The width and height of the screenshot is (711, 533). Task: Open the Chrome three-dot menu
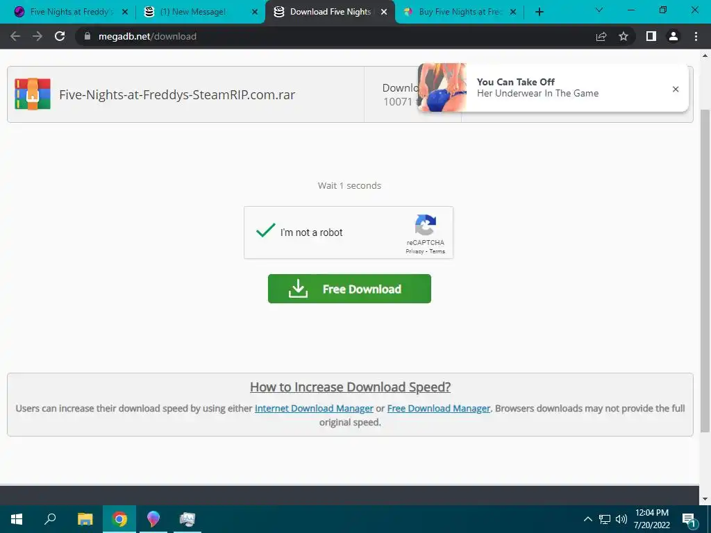click(x=696, y=36)
